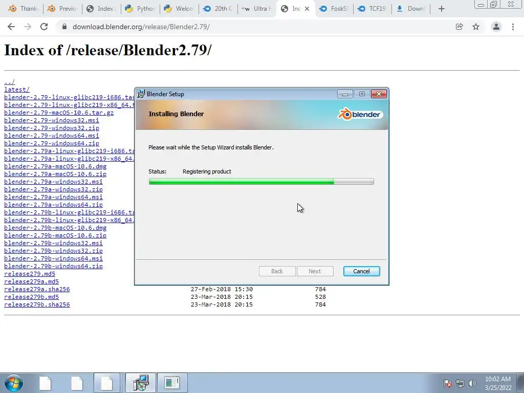
Task: Bookmark this page with the star icon
Action: pos(476,27)
